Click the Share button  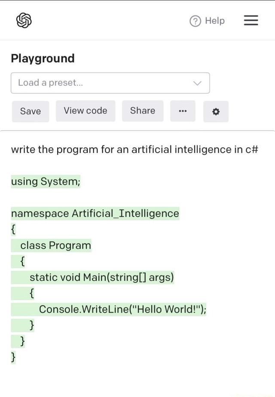(143, 111)
